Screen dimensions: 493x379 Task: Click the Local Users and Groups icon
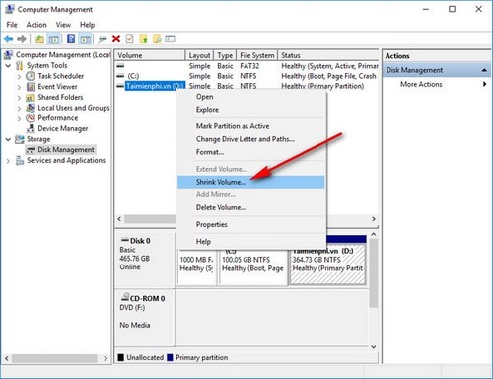[31, 108]
